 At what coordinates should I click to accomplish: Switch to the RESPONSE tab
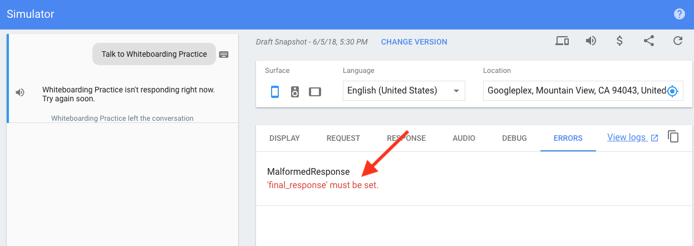pos(406,138)
